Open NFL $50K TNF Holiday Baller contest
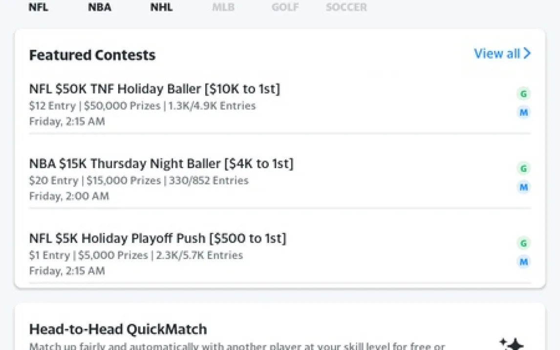 point(154,89)
